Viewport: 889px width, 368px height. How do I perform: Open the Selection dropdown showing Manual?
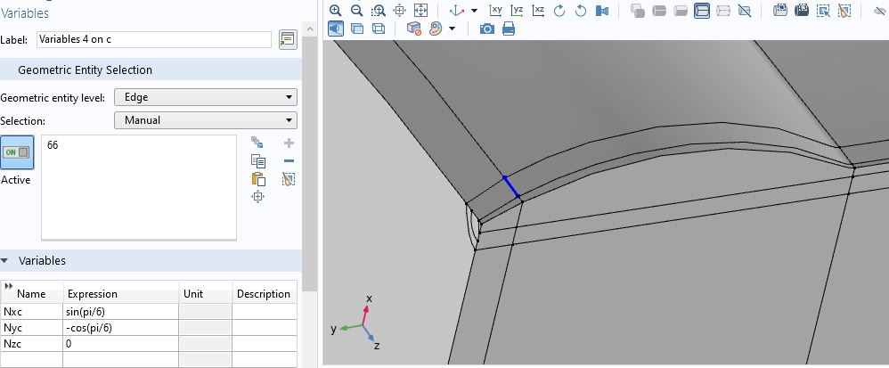(x=205, y=120)
